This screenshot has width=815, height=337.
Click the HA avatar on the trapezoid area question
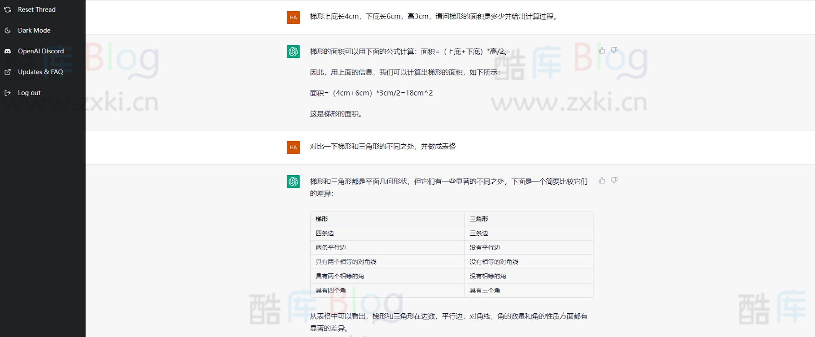(293, 17)
